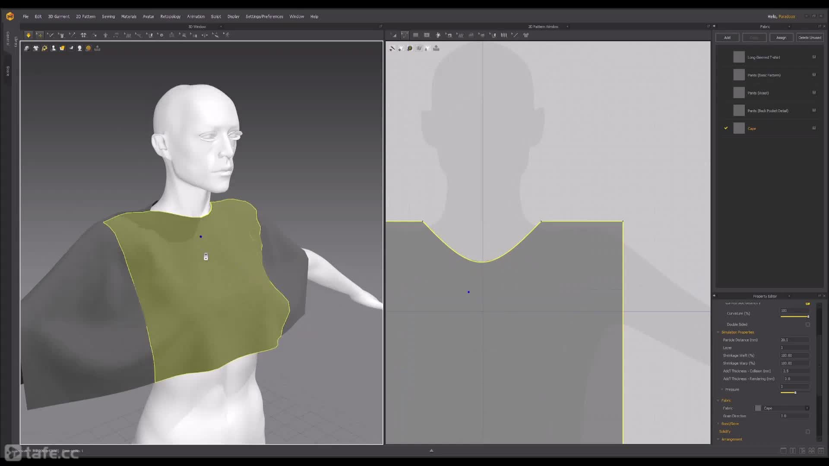Choose the running avatar animation icon
Screen dimensions: 829x466
(227, 35)
